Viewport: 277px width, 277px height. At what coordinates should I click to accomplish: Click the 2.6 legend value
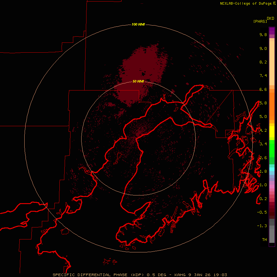(x=263, y=158)
